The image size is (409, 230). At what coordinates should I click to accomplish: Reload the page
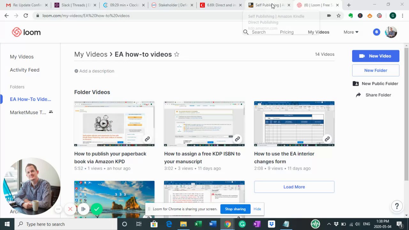pyautogui.click(x=26, y=16)
